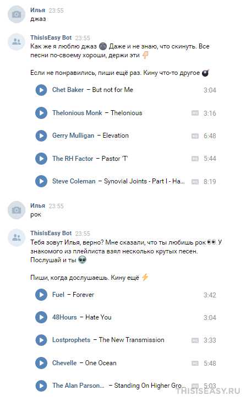Open Илья's camera avatar above 'джаз'
Image resolution: width=246 pixels, height=401 pixels.
[x=17, y=14]
